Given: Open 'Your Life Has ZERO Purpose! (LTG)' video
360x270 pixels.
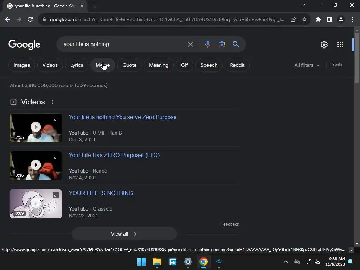Looking at the screenshot, I should click(x=114, y=155).
